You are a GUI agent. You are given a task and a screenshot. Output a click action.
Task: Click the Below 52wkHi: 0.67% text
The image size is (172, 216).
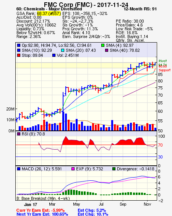(36, 33)
